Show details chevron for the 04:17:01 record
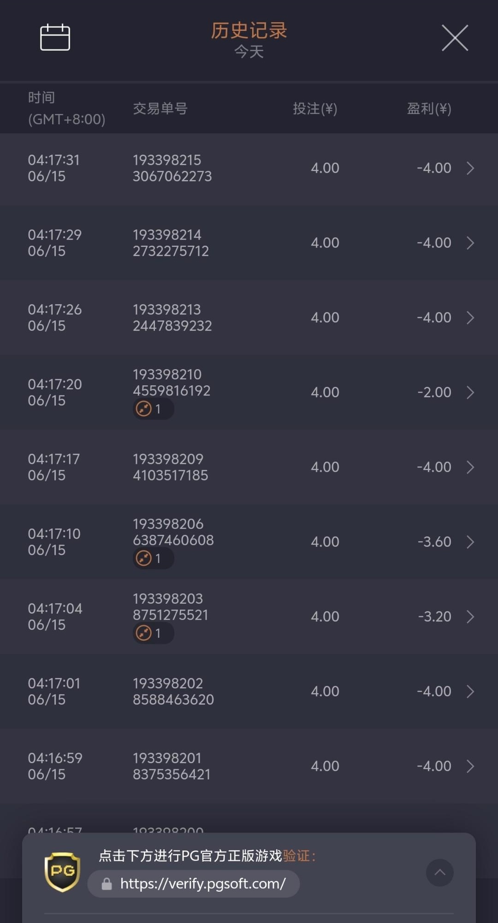Screen dimensions: 498x923 tap(470, 691)
